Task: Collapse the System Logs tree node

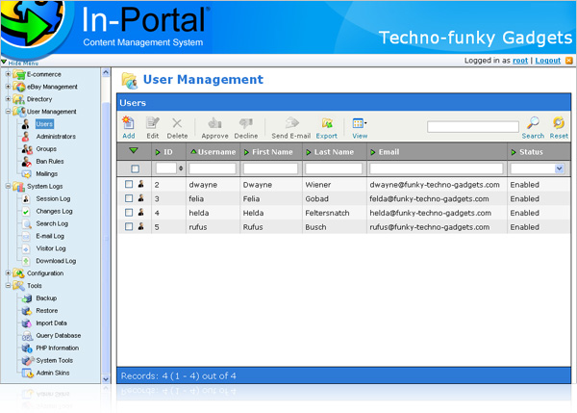Action: point(8,186)
